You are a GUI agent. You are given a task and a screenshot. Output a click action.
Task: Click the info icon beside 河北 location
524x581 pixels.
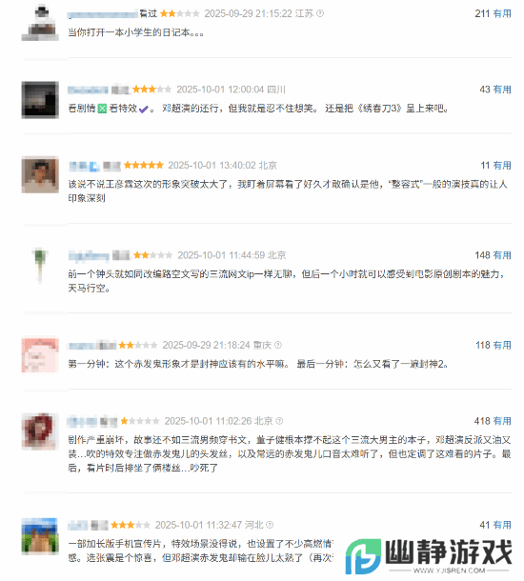[x=270, y=525]
